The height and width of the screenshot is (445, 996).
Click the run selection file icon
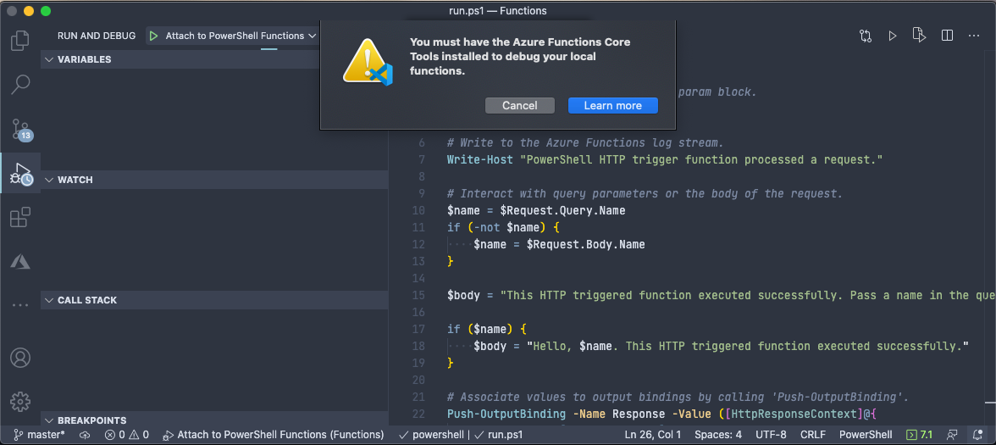tap(919, 35)
